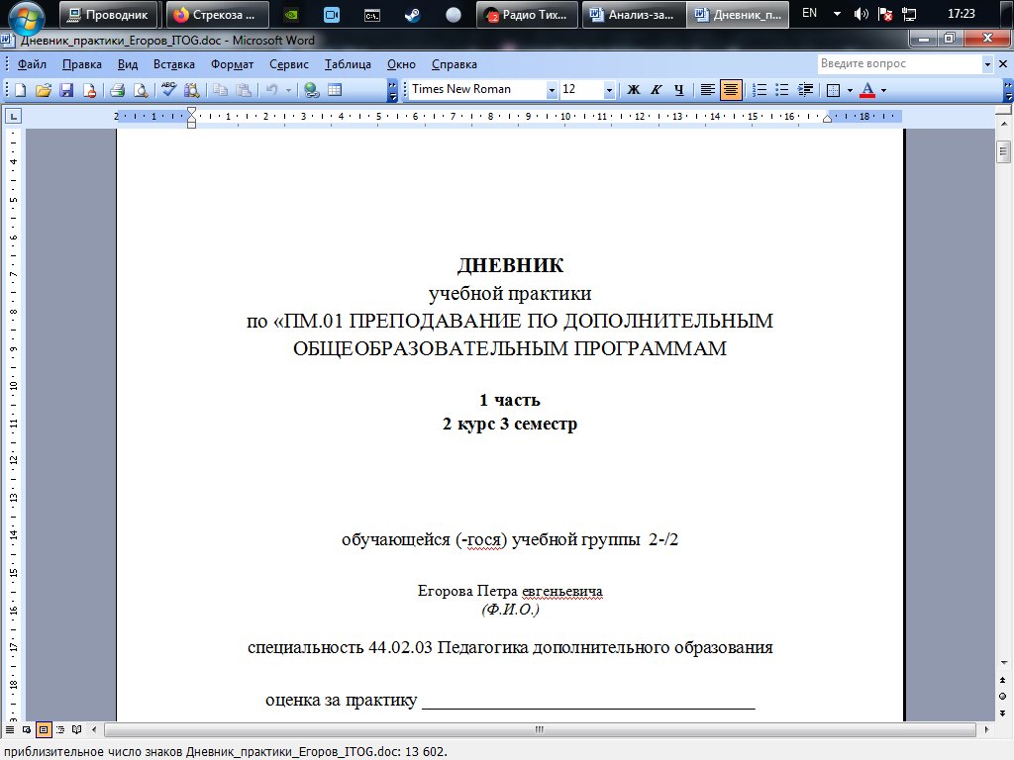The image size is (1014, 760).
Task: Click the horizontal scrollbar thumb
Action: coord(540,729)
